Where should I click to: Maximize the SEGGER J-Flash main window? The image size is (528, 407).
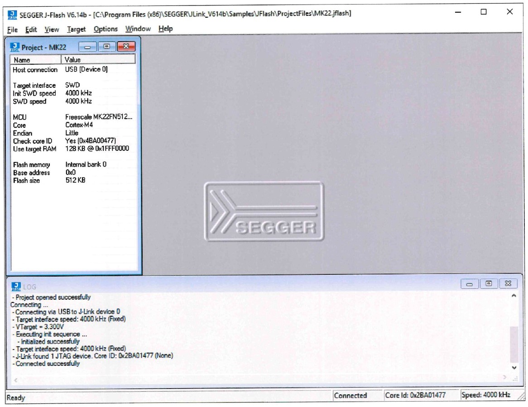click(x=484, y=12)
